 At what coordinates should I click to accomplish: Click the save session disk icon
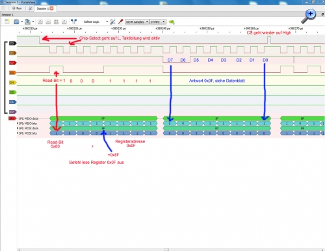coord(27,21)
